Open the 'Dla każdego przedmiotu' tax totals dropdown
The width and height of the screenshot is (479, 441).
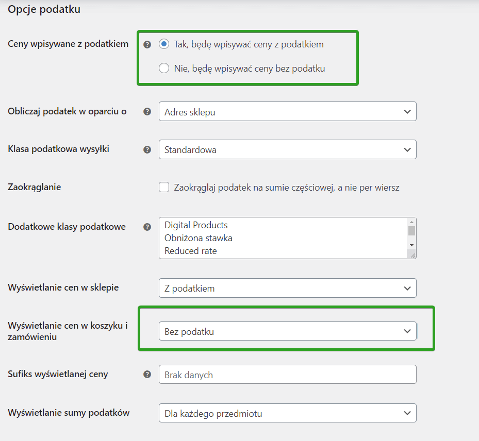[288, 413]
